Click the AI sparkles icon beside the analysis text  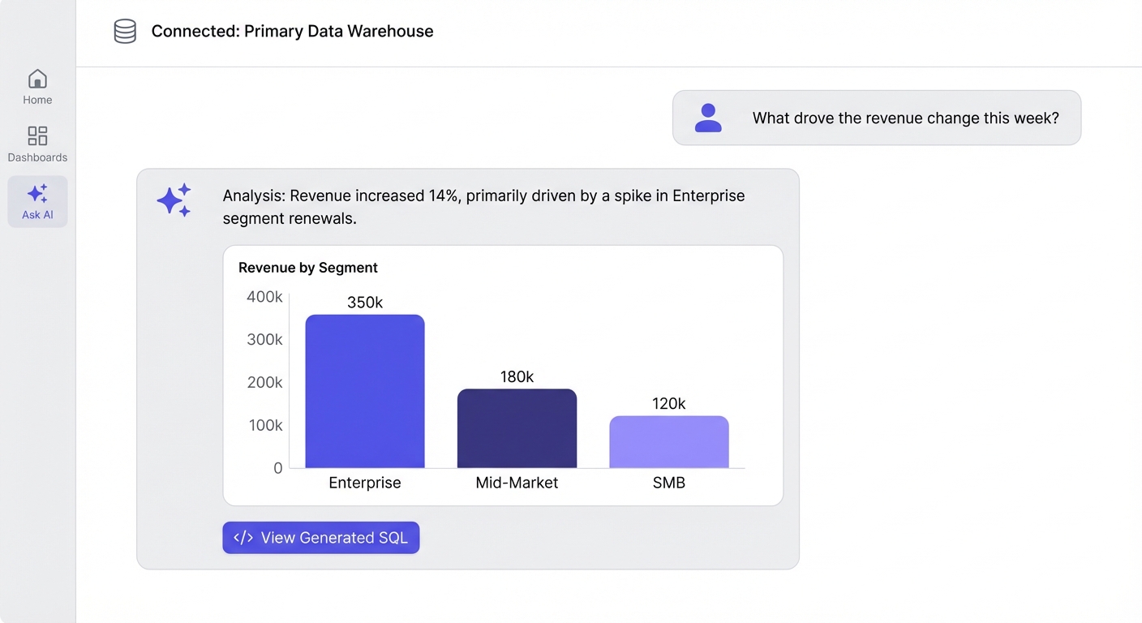[174, 200]
